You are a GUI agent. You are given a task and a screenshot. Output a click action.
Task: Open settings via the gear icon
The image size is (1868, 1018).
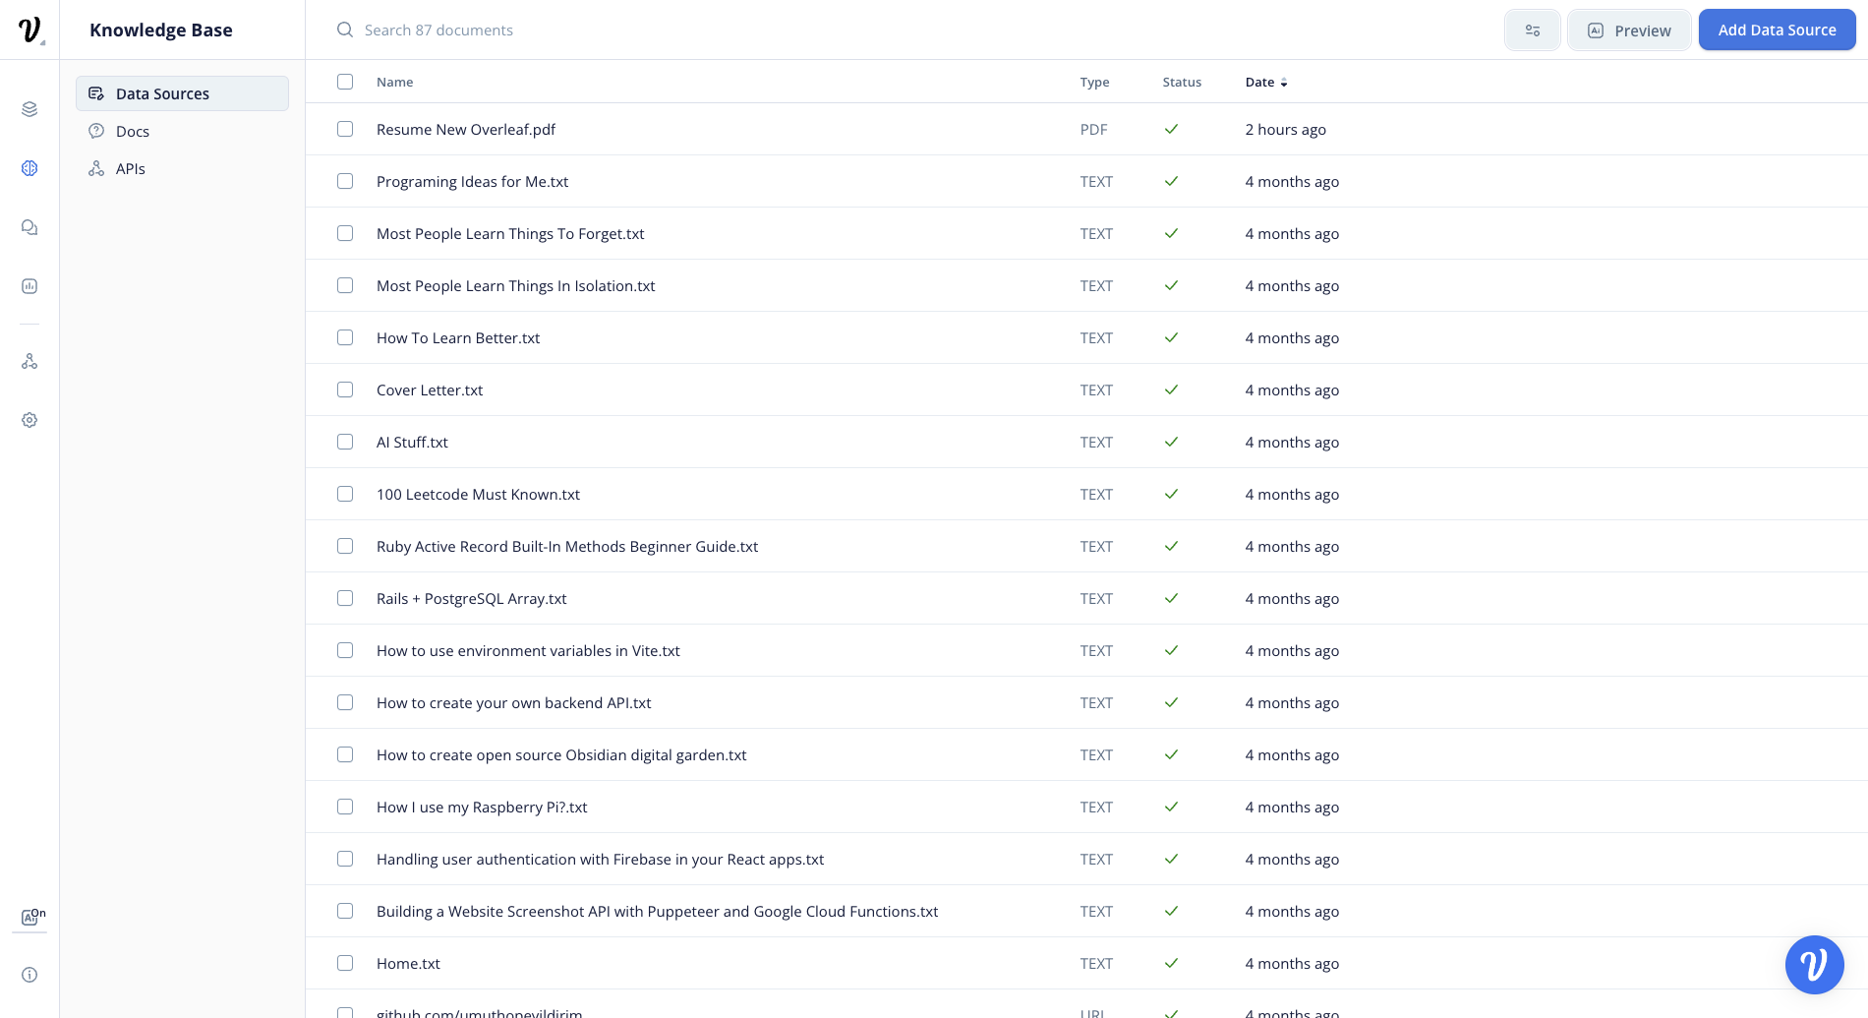(x=29, y=420)
